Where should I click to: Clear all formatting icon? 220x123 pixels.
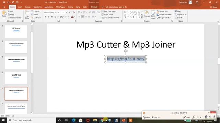[74, 12]
